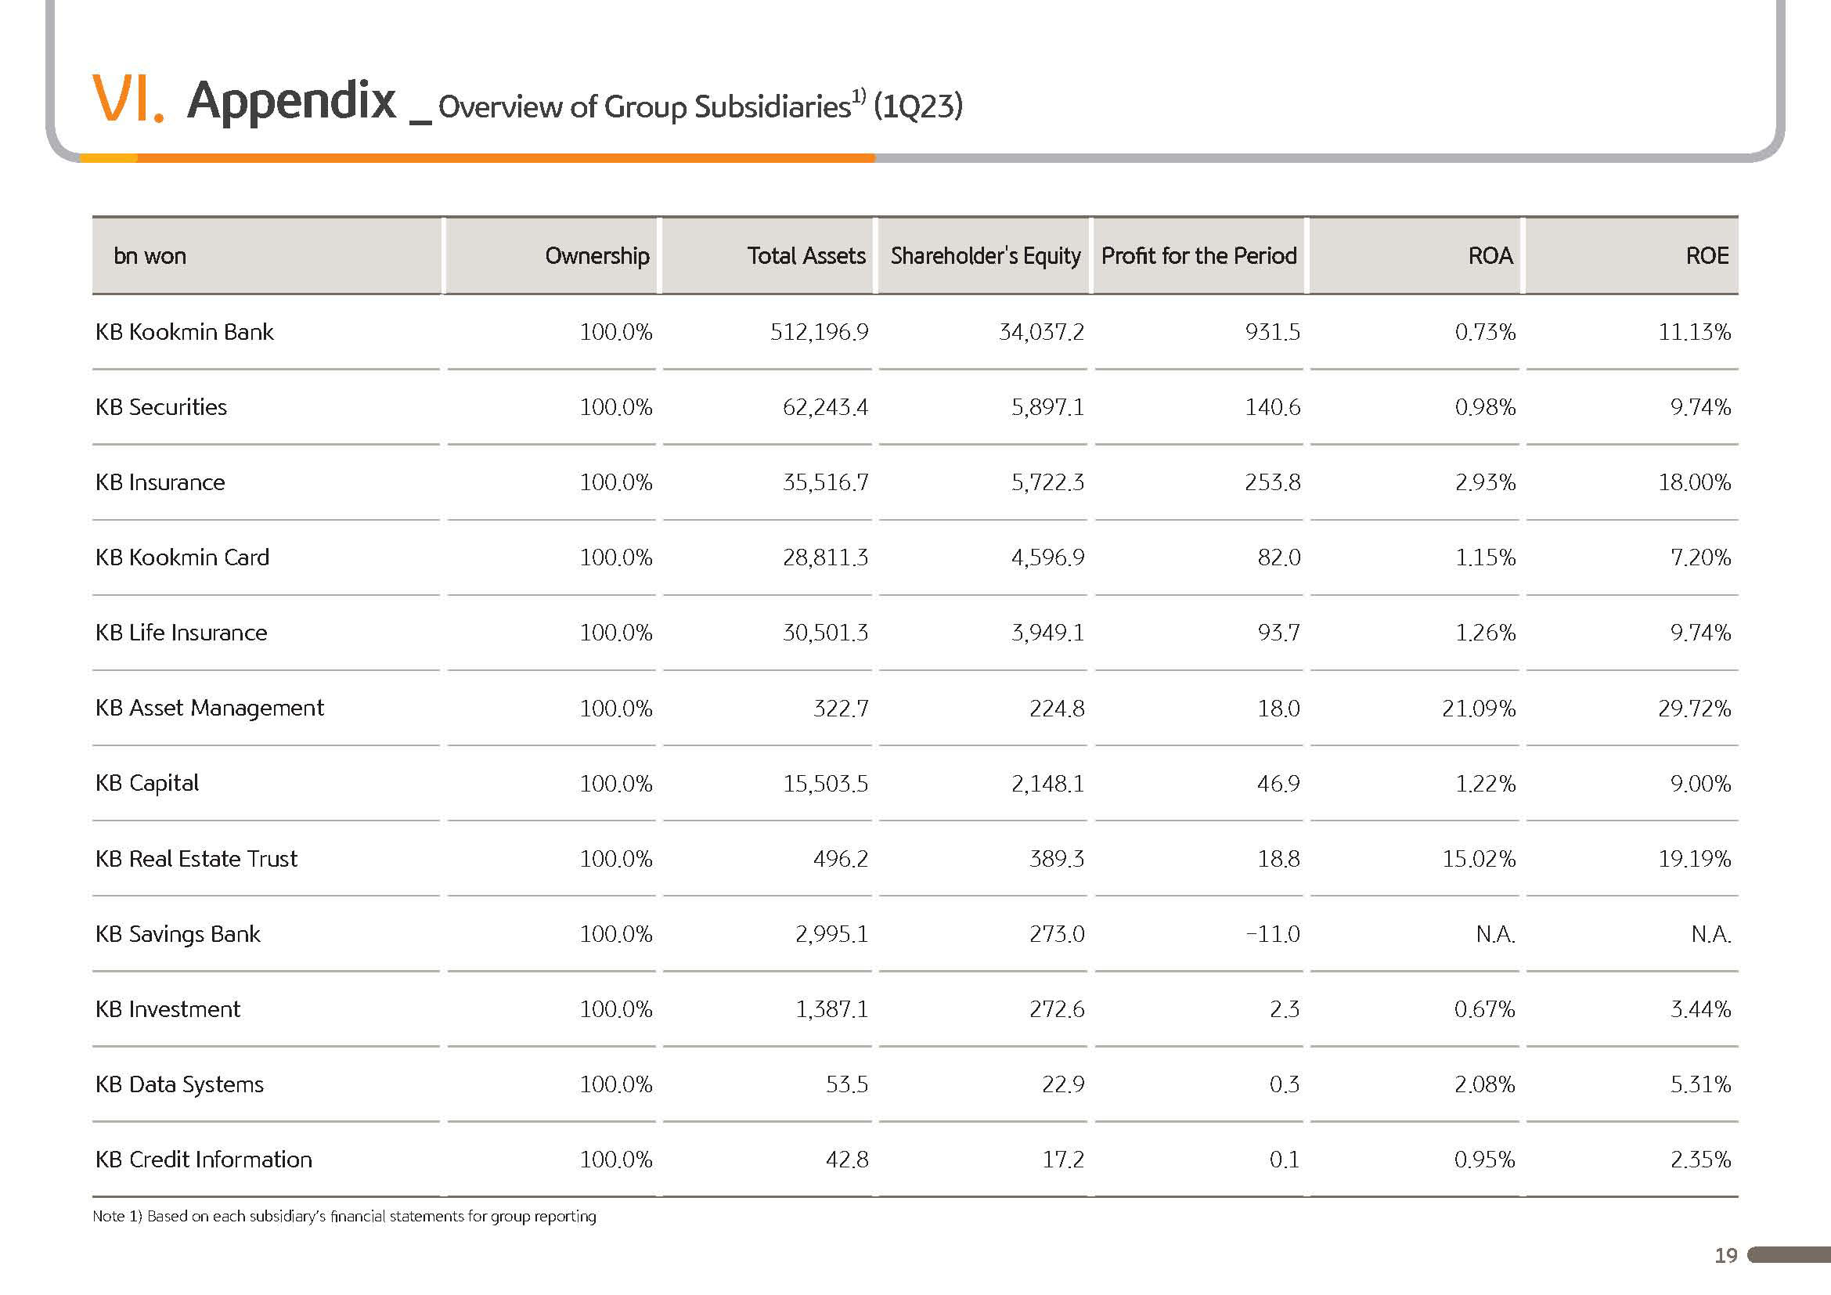Click the Total Assets column header
This screenshot has height=1295, width=1831.
(806, 255)
